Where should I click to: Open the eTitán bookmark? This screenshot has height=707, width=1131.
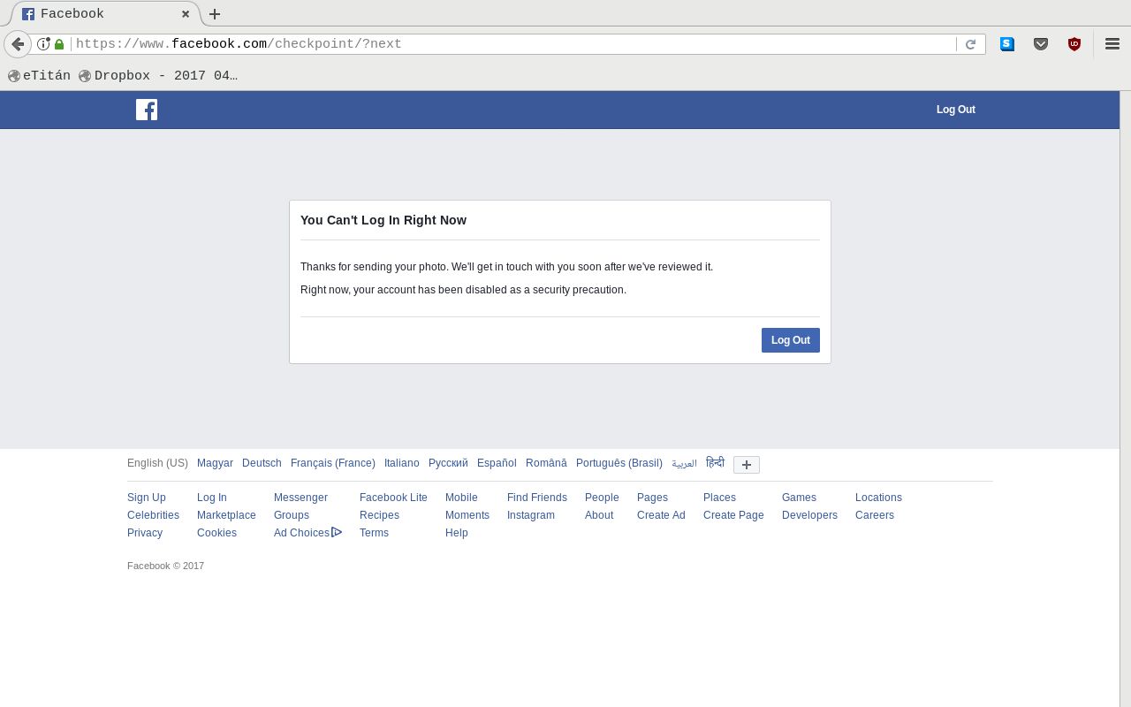(x=39, y=76)
